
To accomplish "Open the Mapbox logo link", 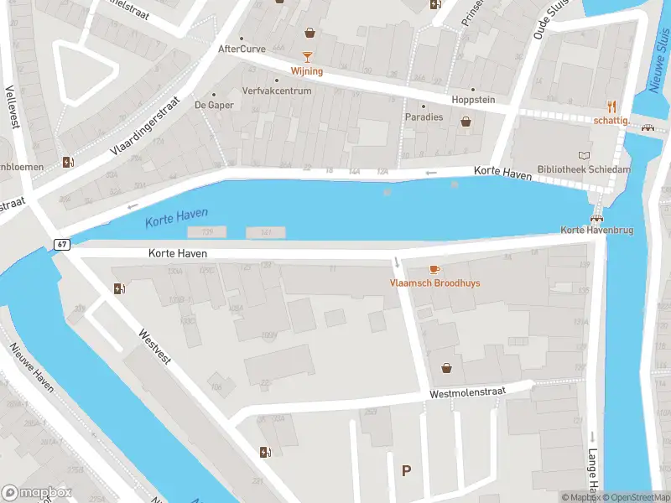I will pyautogui.click(x=36, y=493).
